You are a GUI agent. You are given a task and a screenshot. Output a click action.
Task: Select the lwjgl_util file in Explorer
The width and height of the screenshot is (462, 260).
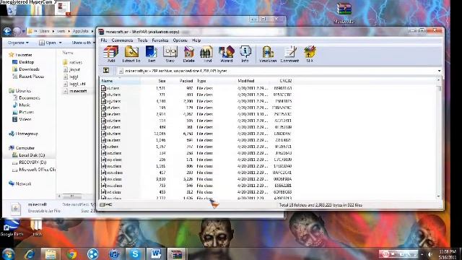[x=74, y=84]
